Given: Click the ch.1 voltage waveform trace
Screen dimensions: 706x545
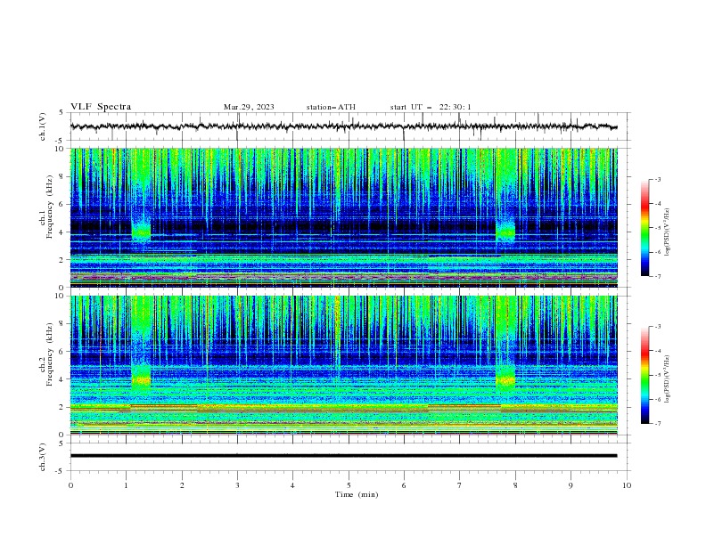Looking at the screenshot, I should coord(343,126).
